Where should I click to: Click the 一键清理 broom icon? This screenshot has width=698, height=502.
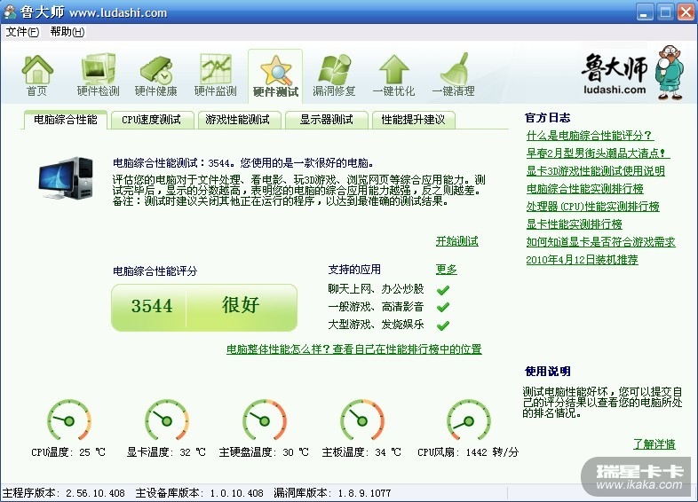[453, 75]
